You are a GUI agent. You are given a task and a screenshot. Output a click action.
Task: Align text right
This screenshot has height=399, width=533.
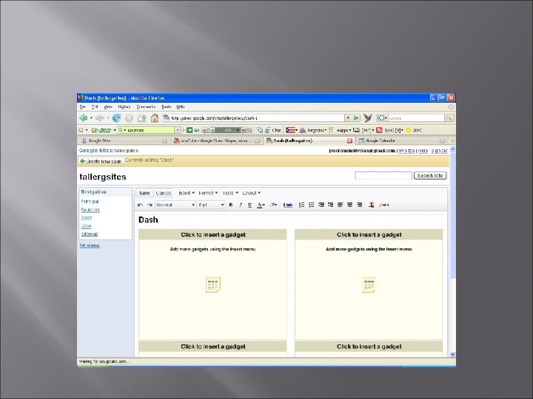(360, 205)
